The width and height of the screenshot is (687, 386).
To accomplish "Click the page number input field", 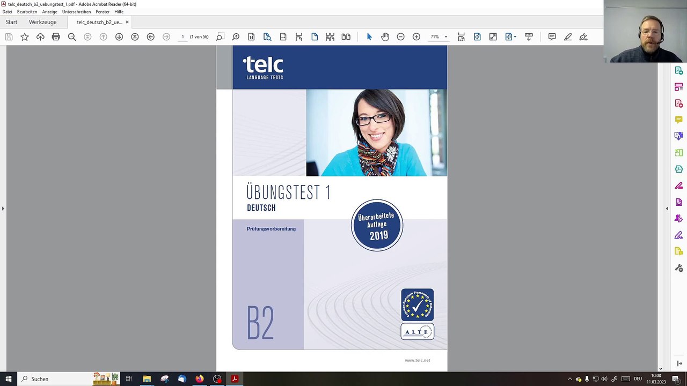I will pyautogui.click(x=182, y=36).
